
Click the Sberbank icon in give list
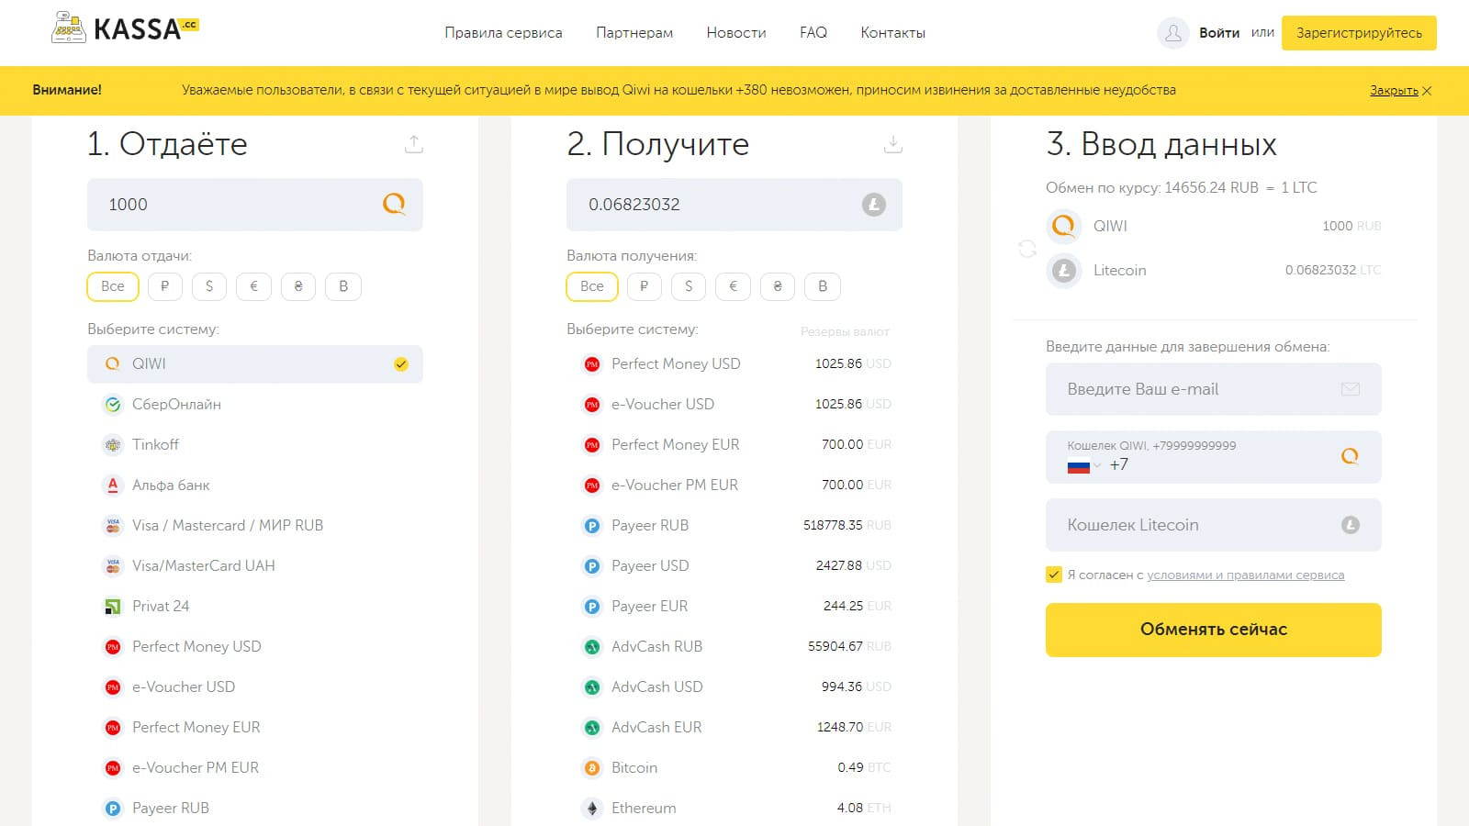click(113, 405)
